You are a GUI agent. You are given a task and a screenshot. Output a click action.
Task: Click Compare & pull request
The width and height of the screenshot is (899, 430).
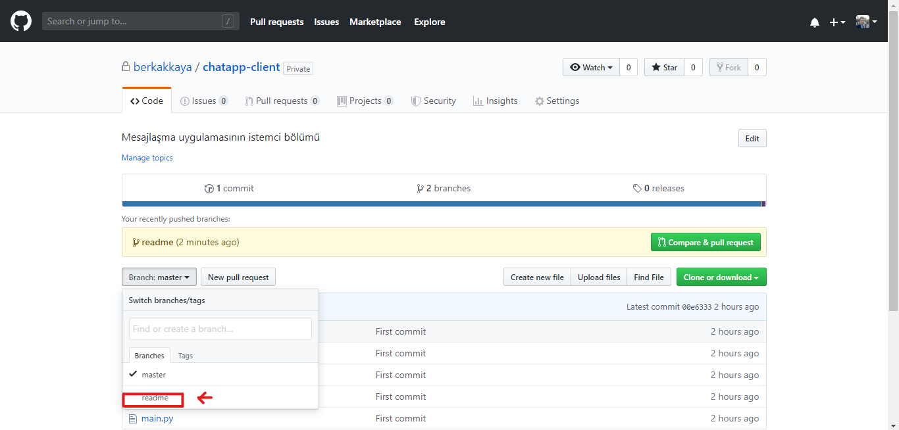point(706,242)
